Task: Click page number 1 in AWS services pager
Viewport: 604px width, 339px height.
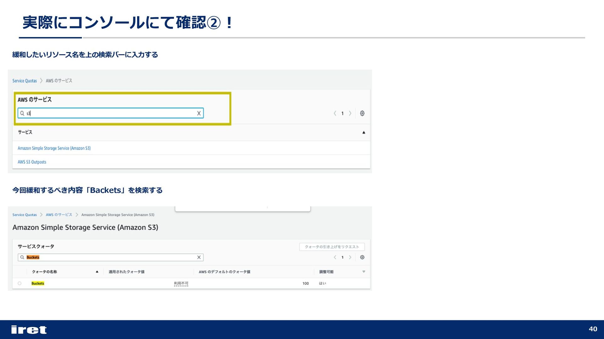Action: coord(343,113)
